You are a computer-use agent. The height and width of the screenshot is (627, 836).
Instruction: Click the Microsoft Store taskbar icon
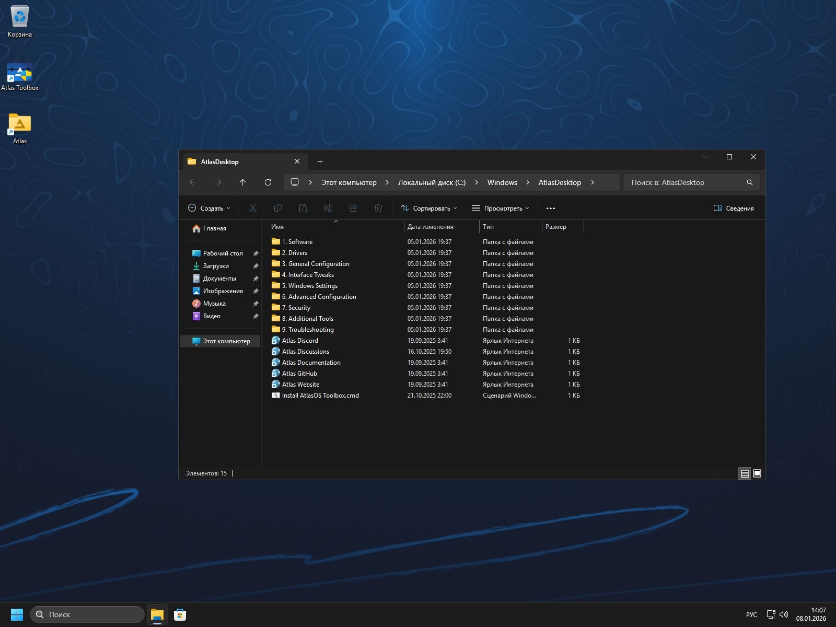(180, 614)
